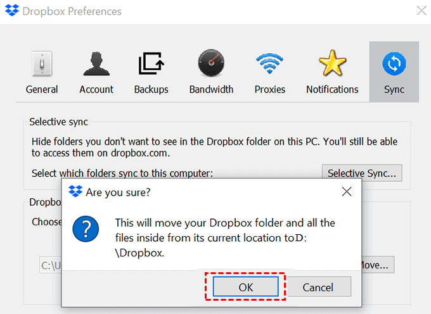The image size is (431, 314).
Task: Click the Dropbox folder location path field
Action: click(x=51, y=265)
